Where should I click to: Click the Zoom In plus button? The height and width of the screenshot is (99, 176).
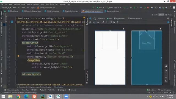(166, 71)
